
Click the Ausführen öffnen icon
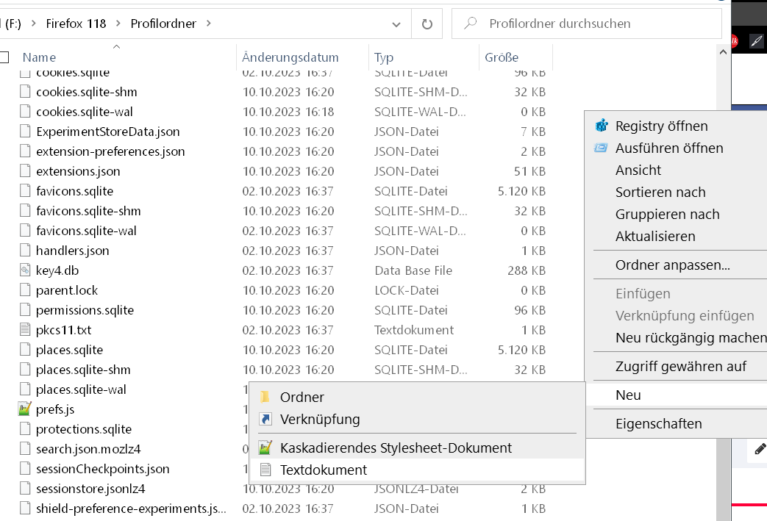point(602,148)
